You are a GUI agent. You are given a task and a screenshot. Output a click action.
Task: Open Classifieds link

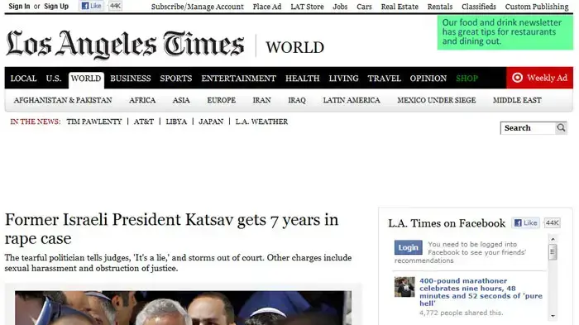click(x=479, y=7)
